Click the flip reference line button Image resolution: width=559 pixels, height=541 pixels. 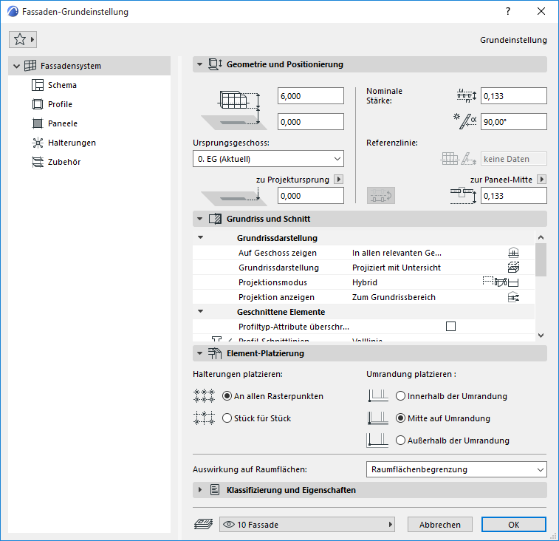pos(381,196)
